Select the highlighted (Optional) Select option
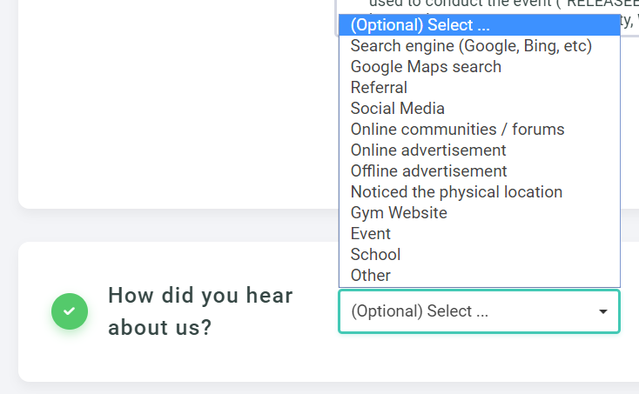 point(479,25)
